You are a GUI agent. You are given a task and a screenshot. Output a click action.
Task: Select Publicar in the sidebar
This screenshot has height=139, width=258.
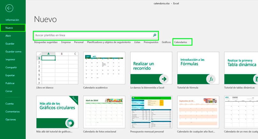[10, 83]
